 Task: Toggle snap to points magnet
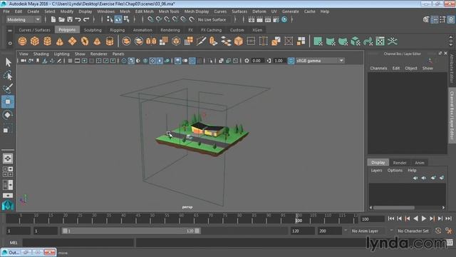(167, 19)
